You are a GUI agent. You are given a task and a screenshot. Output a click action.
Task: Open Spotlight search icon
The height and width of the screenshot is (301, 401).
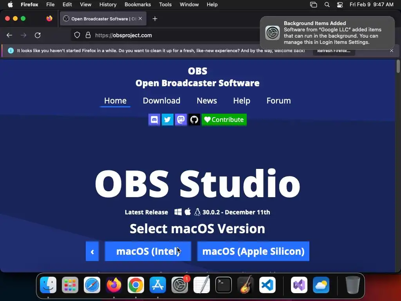coord(327,5)
